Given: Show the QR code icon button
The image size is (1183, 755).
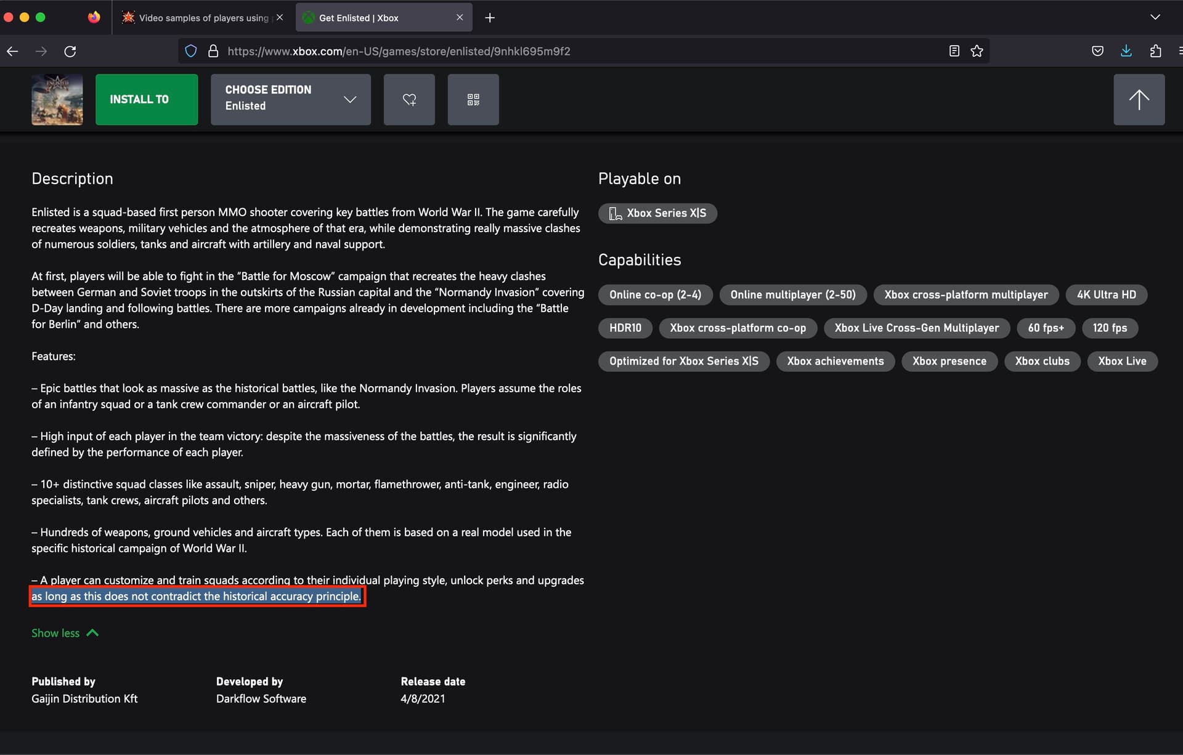Looking at the screenshot, I should tap(473, 100).
